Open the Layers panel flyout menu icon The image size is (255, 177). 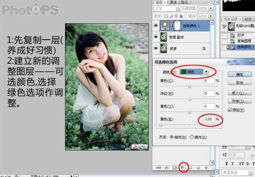(x=212, y=3)
